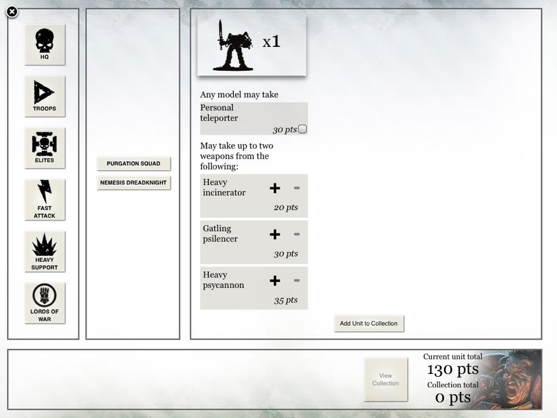Open the Lords of War category

point(45,303)
